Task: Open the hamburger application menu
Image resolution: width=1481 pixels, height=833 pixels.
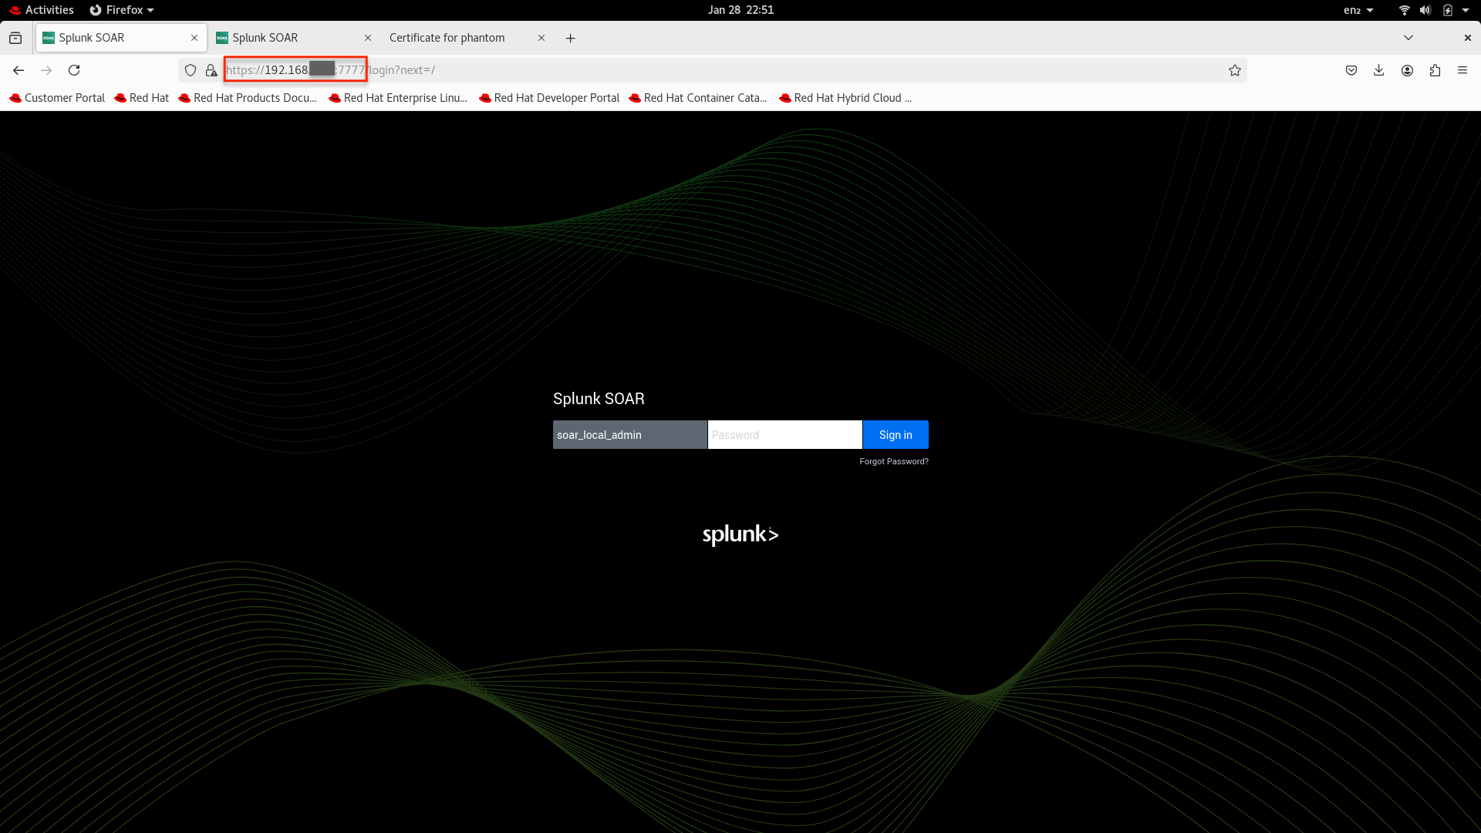Action: [x=1462, y=70]
